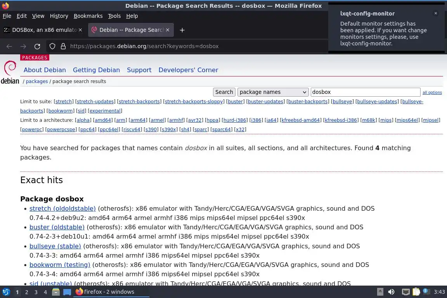Open About Debian navigation link
447x298 pixels.
click(45, 70)
